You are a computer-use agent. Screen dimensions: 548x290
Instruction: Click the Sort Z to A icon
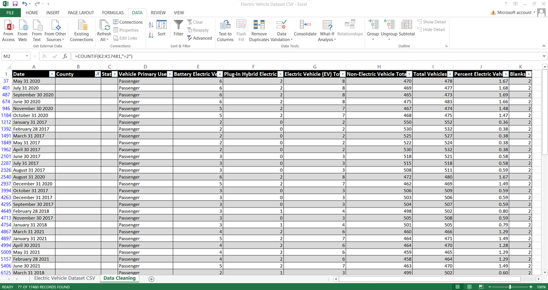pyautogui.click(x=152, y=35)
